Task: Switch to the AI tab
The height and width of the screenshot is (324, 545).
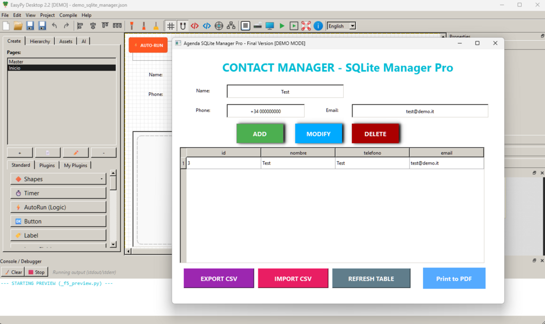Action: coord(84,41)
